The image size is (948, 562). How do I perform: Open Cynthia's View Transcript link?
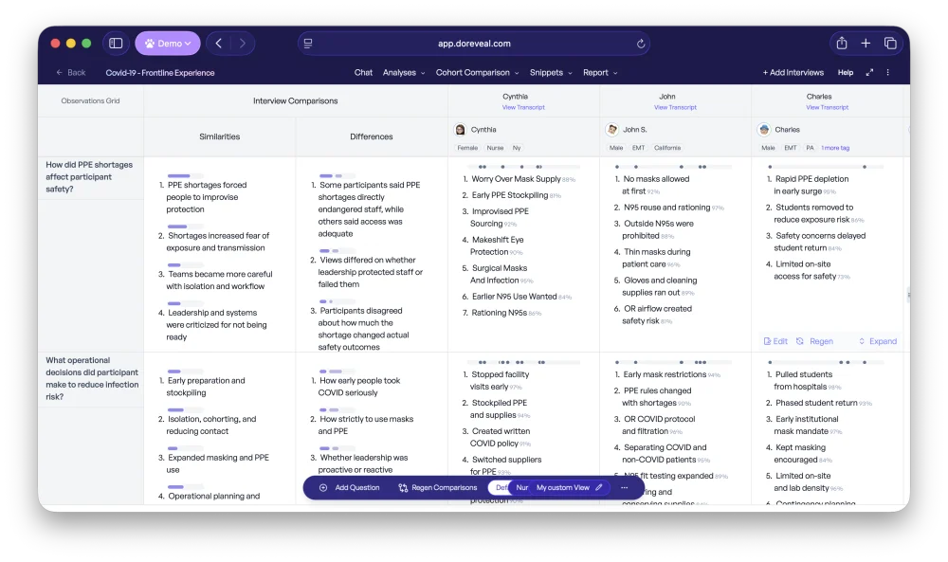[x=523, y=107]
